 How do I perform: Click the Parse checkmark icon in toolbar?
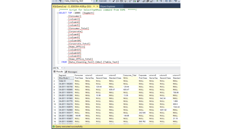click(113, 1)
